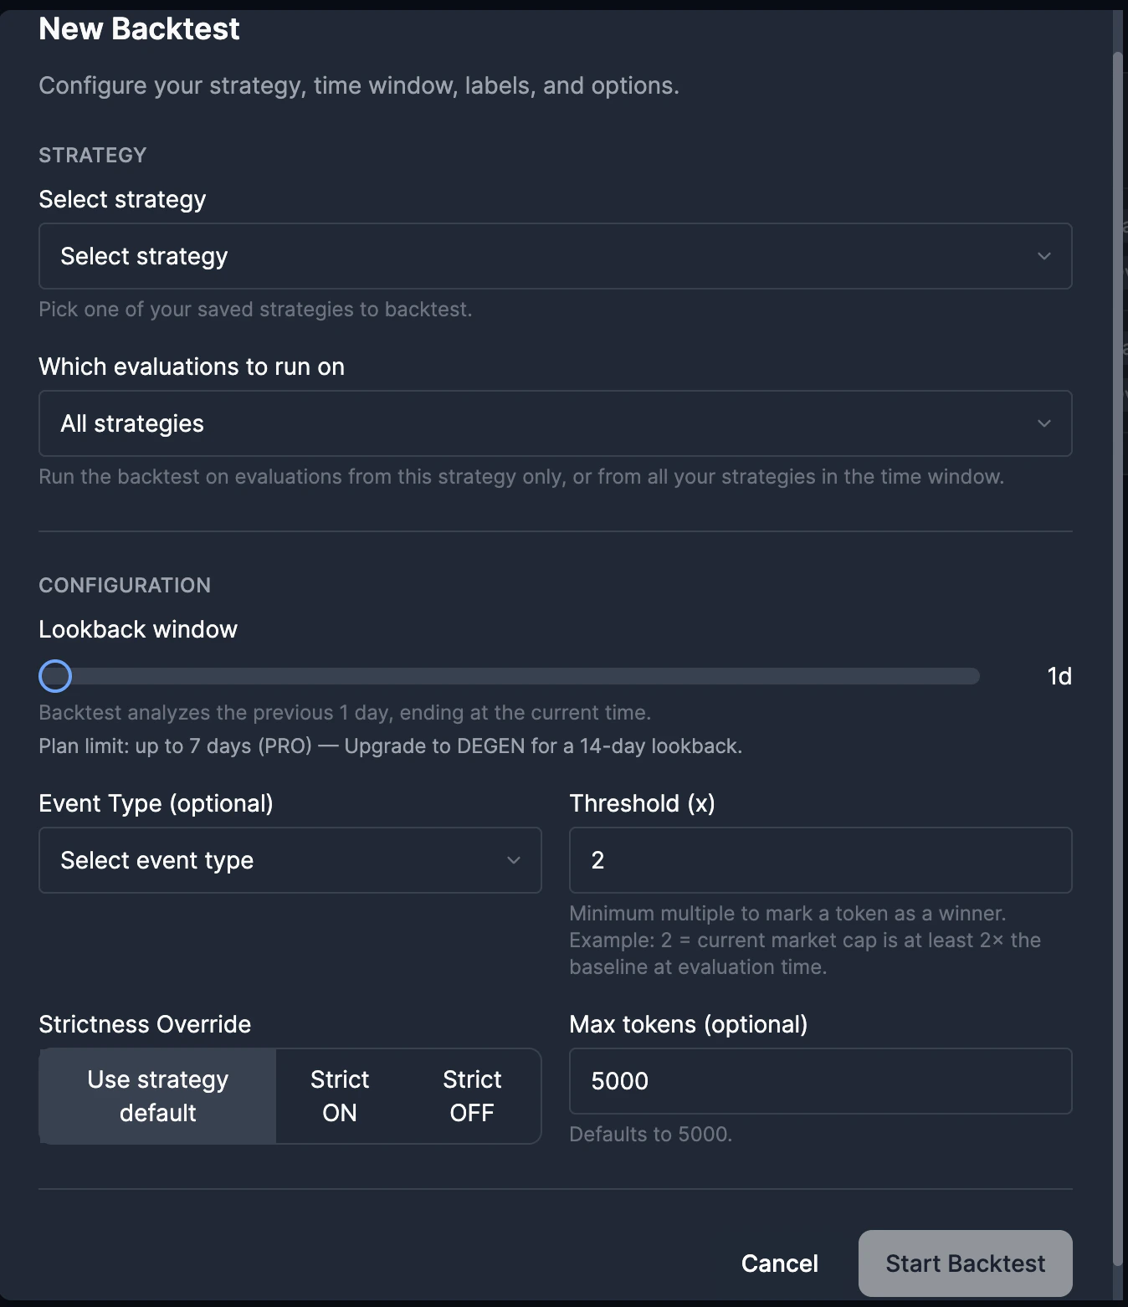Click the chevron icon on the strategy dropdown

pyautogui.click(x=1043, y=256)
